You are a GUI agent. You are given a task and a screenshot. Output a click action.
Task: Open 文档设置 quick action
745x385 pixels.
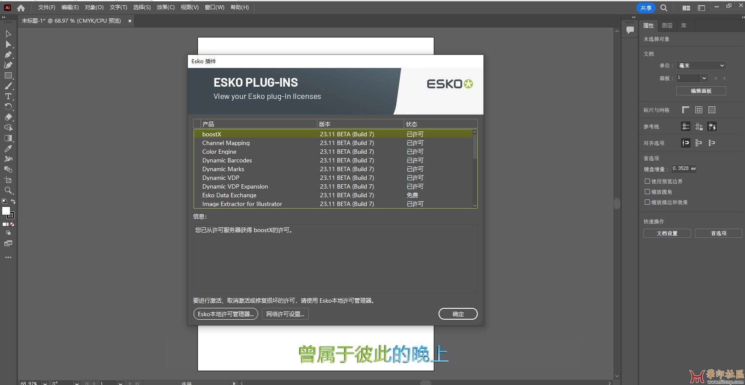(x=667, y=233)
